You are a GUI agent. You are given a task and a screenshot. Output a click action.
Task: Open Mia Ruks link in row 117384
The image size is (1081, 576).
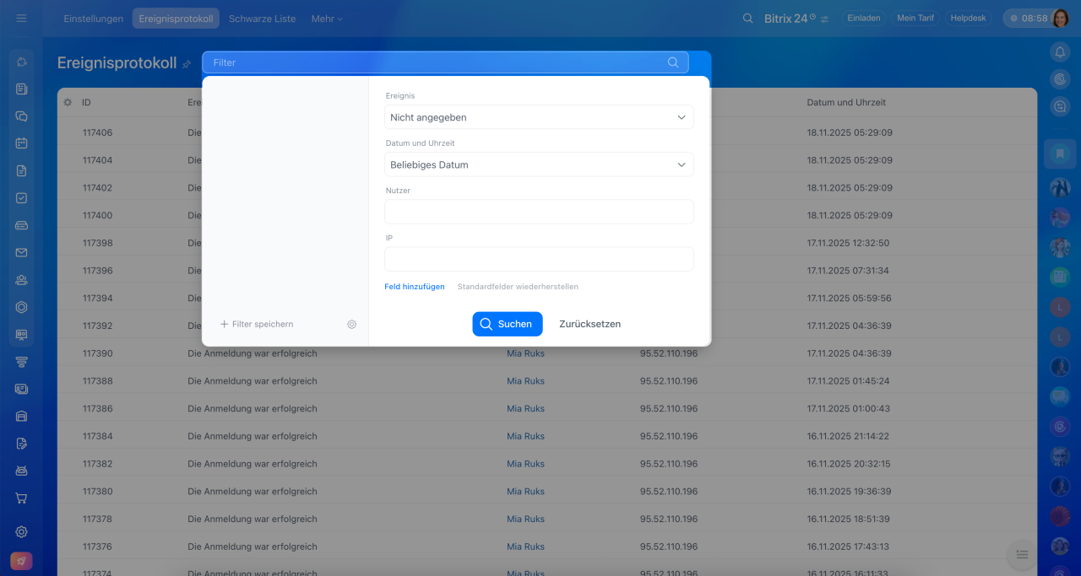[525, 436]
